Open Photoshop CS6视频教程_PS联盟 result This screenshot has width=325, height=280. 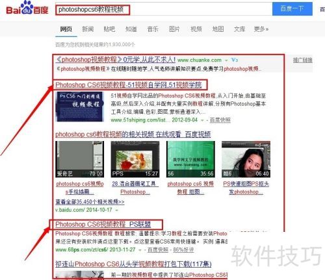point(103,224)
